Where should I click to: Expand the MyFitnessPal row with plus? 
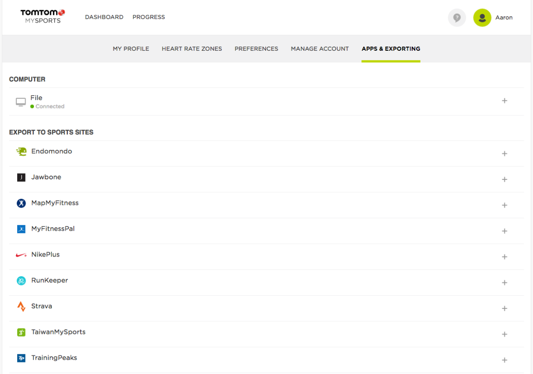[x=505, y=231]
